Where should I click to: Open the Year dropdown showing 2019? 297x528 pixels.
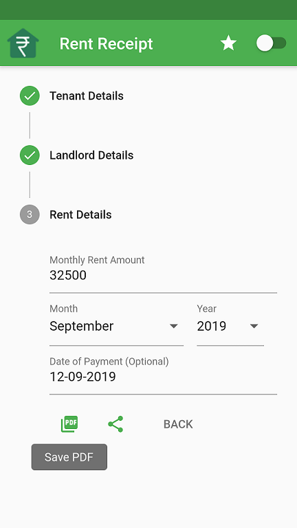pos(230,324)
